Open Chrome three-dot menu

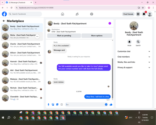tap(153, 7)
